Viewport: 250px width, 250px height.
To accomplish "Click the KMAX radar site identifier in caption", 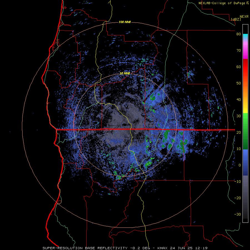I will (x=162, y=248).
